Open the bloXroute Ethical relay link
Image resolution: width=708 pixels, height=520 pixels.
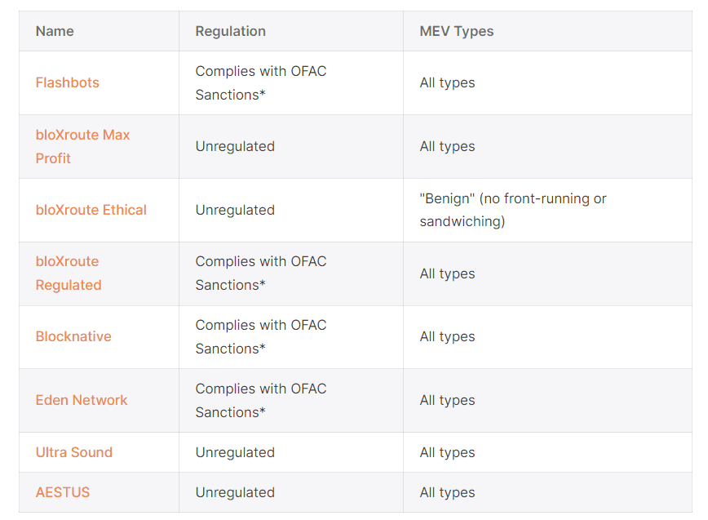[91, 210]
